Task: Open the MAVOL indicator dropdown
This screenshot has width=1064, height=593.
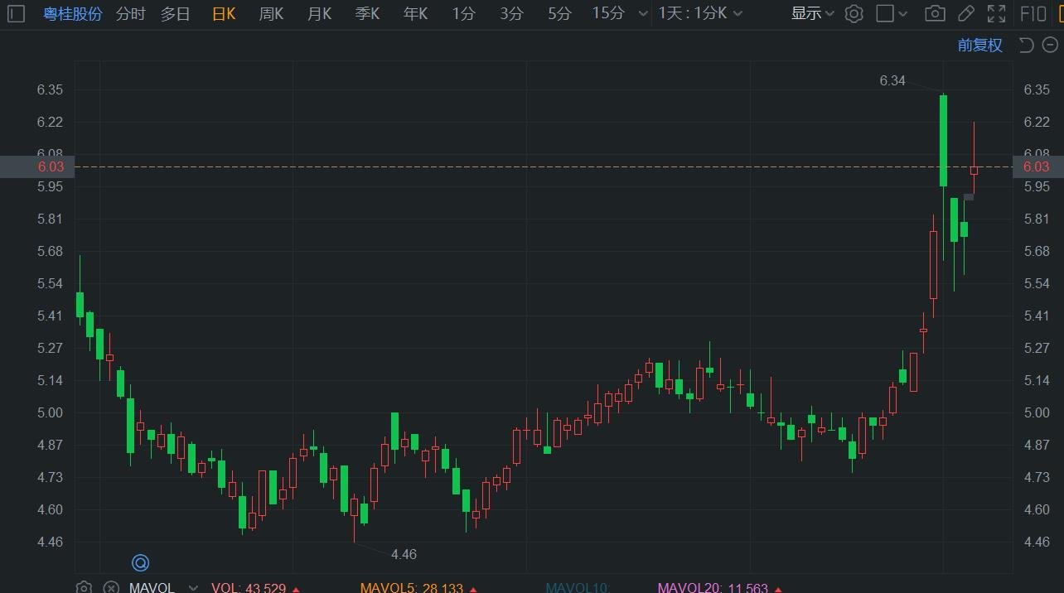Action: [x=193, y=588]
